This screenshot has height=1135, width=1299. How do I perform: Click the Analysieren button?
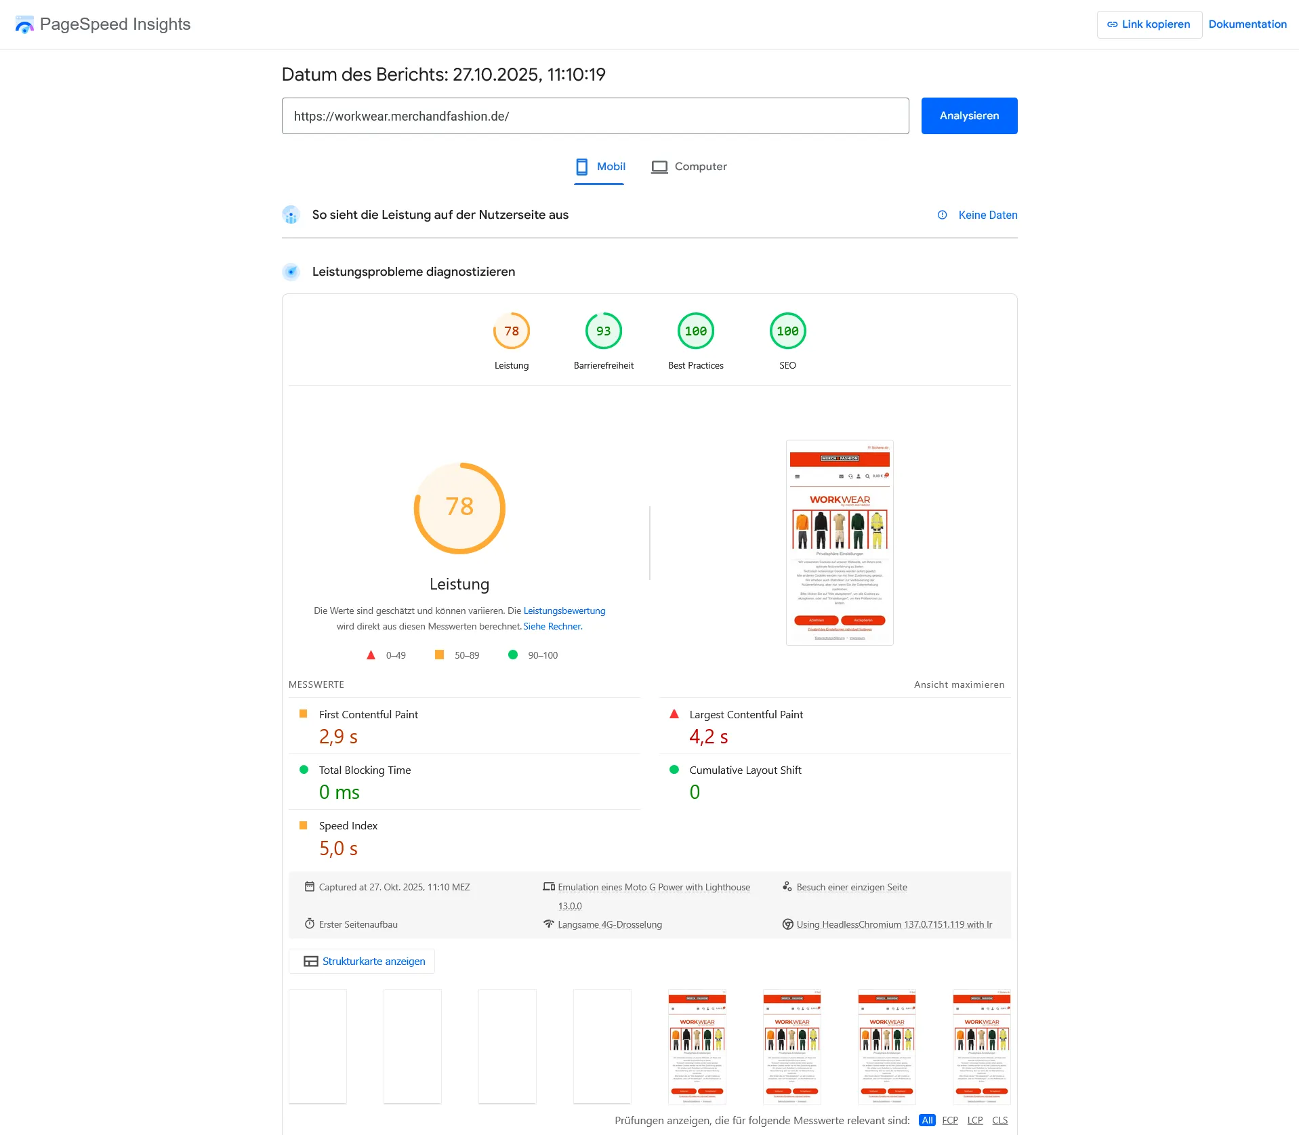pyautogui.click(x=968, y=115)
